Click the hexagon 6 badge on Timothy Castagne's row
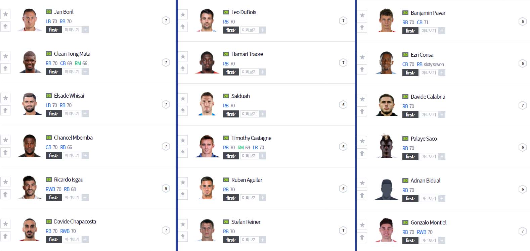 click(x=343, y=147)
